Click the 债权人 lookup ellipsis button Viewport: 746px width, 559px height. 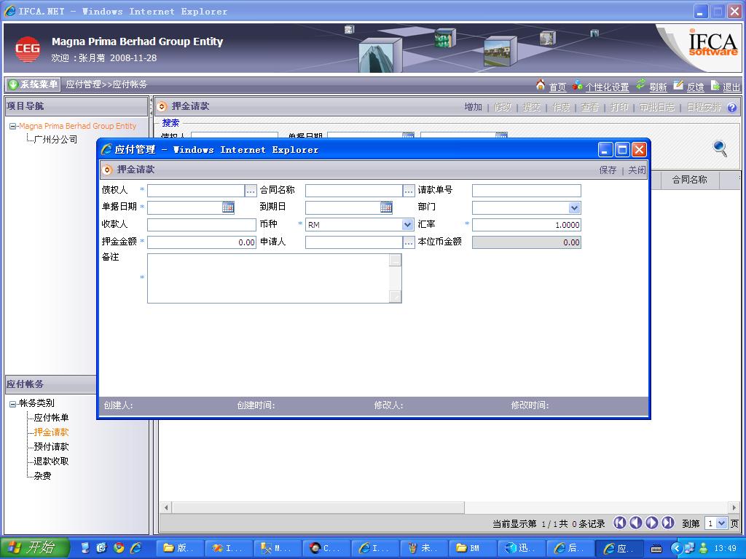pyautogui.click(x=251, y=191)
